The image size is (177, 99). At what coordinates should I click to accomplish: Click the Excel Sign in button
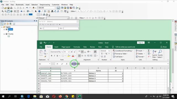[x=141, y=43]
